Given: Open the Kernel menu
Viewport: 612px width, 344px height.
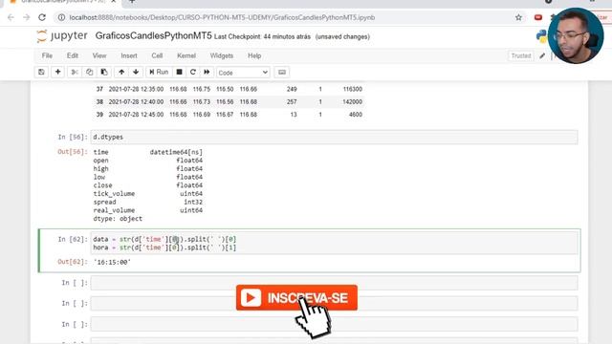Looking at the screenshot, I should 186,55.
